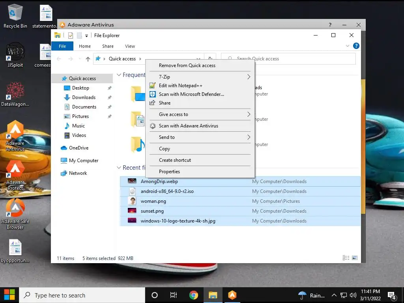Switch to the Home ribbon tab
The height and width of the screenshot is (303, 404).
[85, 46]
